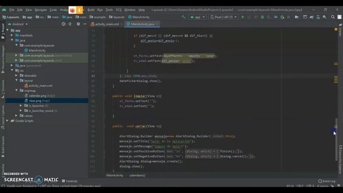Click the Layaouts breadcrumb in navigation bar
Viewport: 343px width, 193px height.
point(11,17)
